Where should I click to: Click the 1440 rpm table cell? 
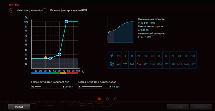tap(186, 64)
